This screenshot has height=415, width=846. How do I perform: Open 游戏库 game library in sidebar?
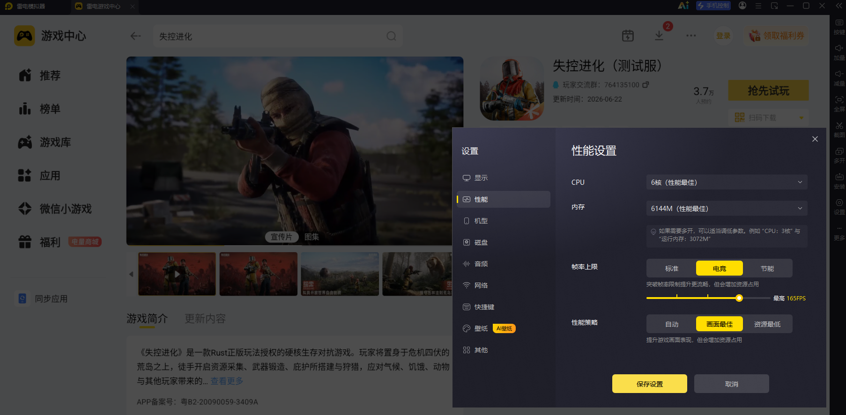coord(45,142)
